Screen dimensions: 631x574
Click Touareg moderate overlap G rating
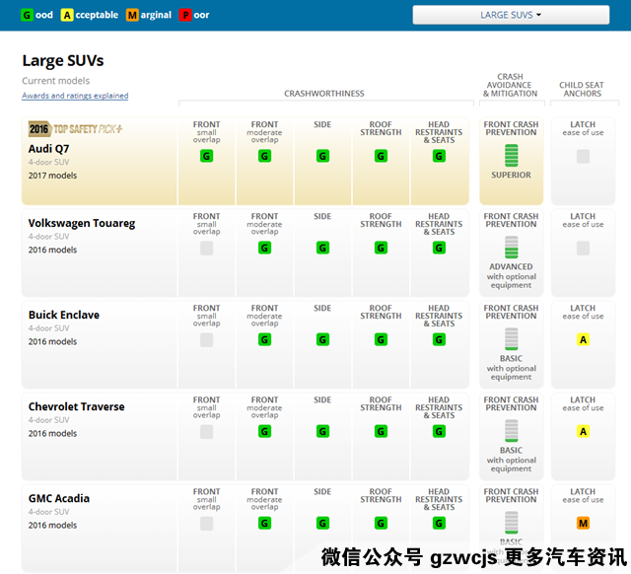pos(264,248)
